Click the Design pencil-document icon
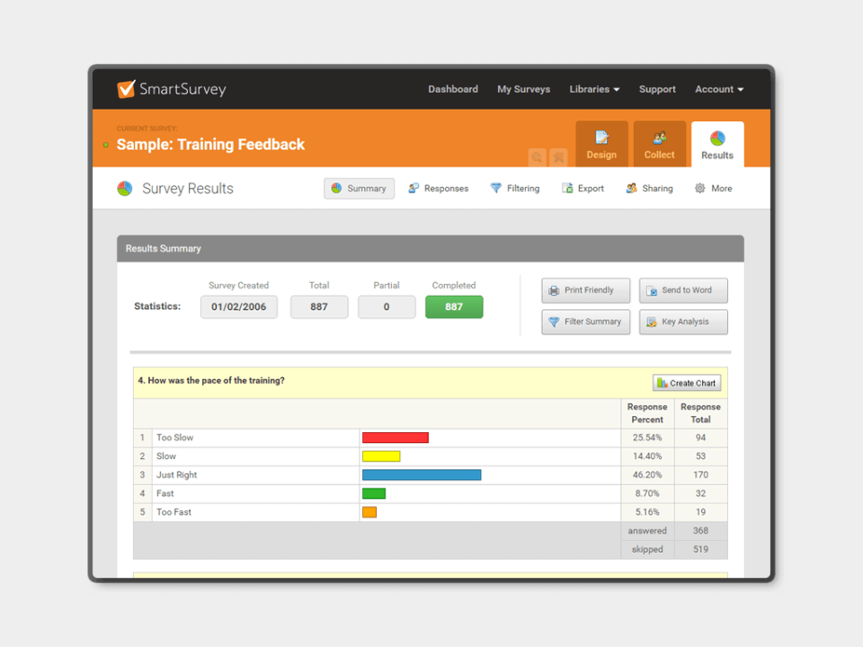The image size is (863, 647). (x=601, y=137)
